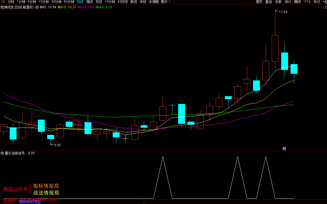Select the 15分钟 period tab

click(x=44, y=2)
